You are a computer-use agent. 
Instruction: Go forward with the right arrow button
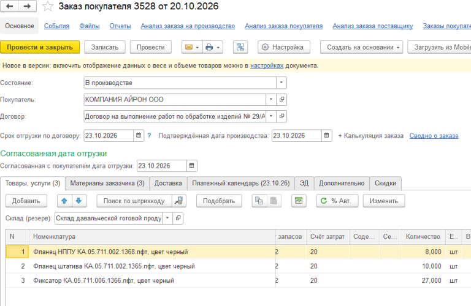(x=28, y=6)
